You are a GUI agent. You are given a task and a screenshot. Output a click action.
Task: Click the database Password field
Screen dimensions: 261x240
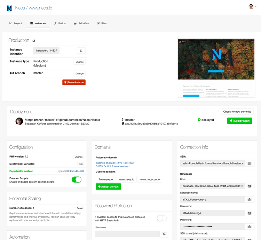(213, 227)
